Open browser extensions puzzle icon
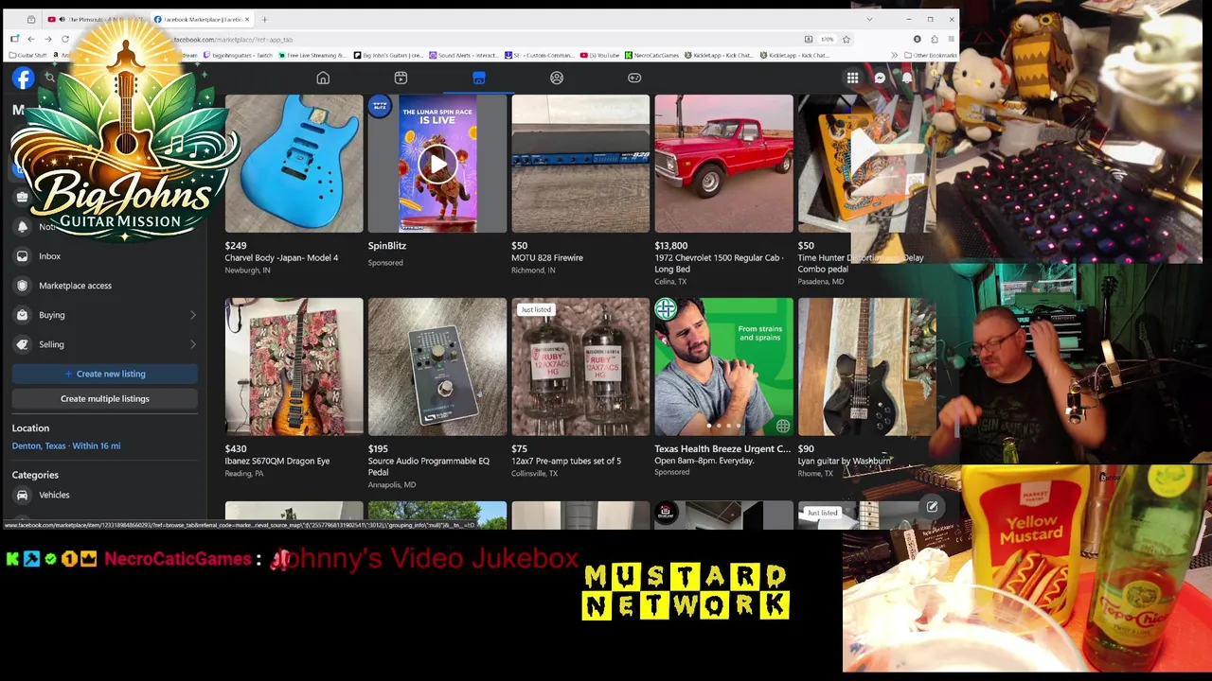The width and height of the screenshot is (1212, 681). point(935,40)
